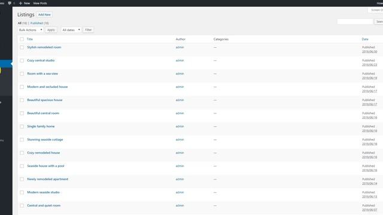The width and height of the screenshot is (383, 215).
Task: Check the Single family home checkbox
Action: click(x=22, y=126)
